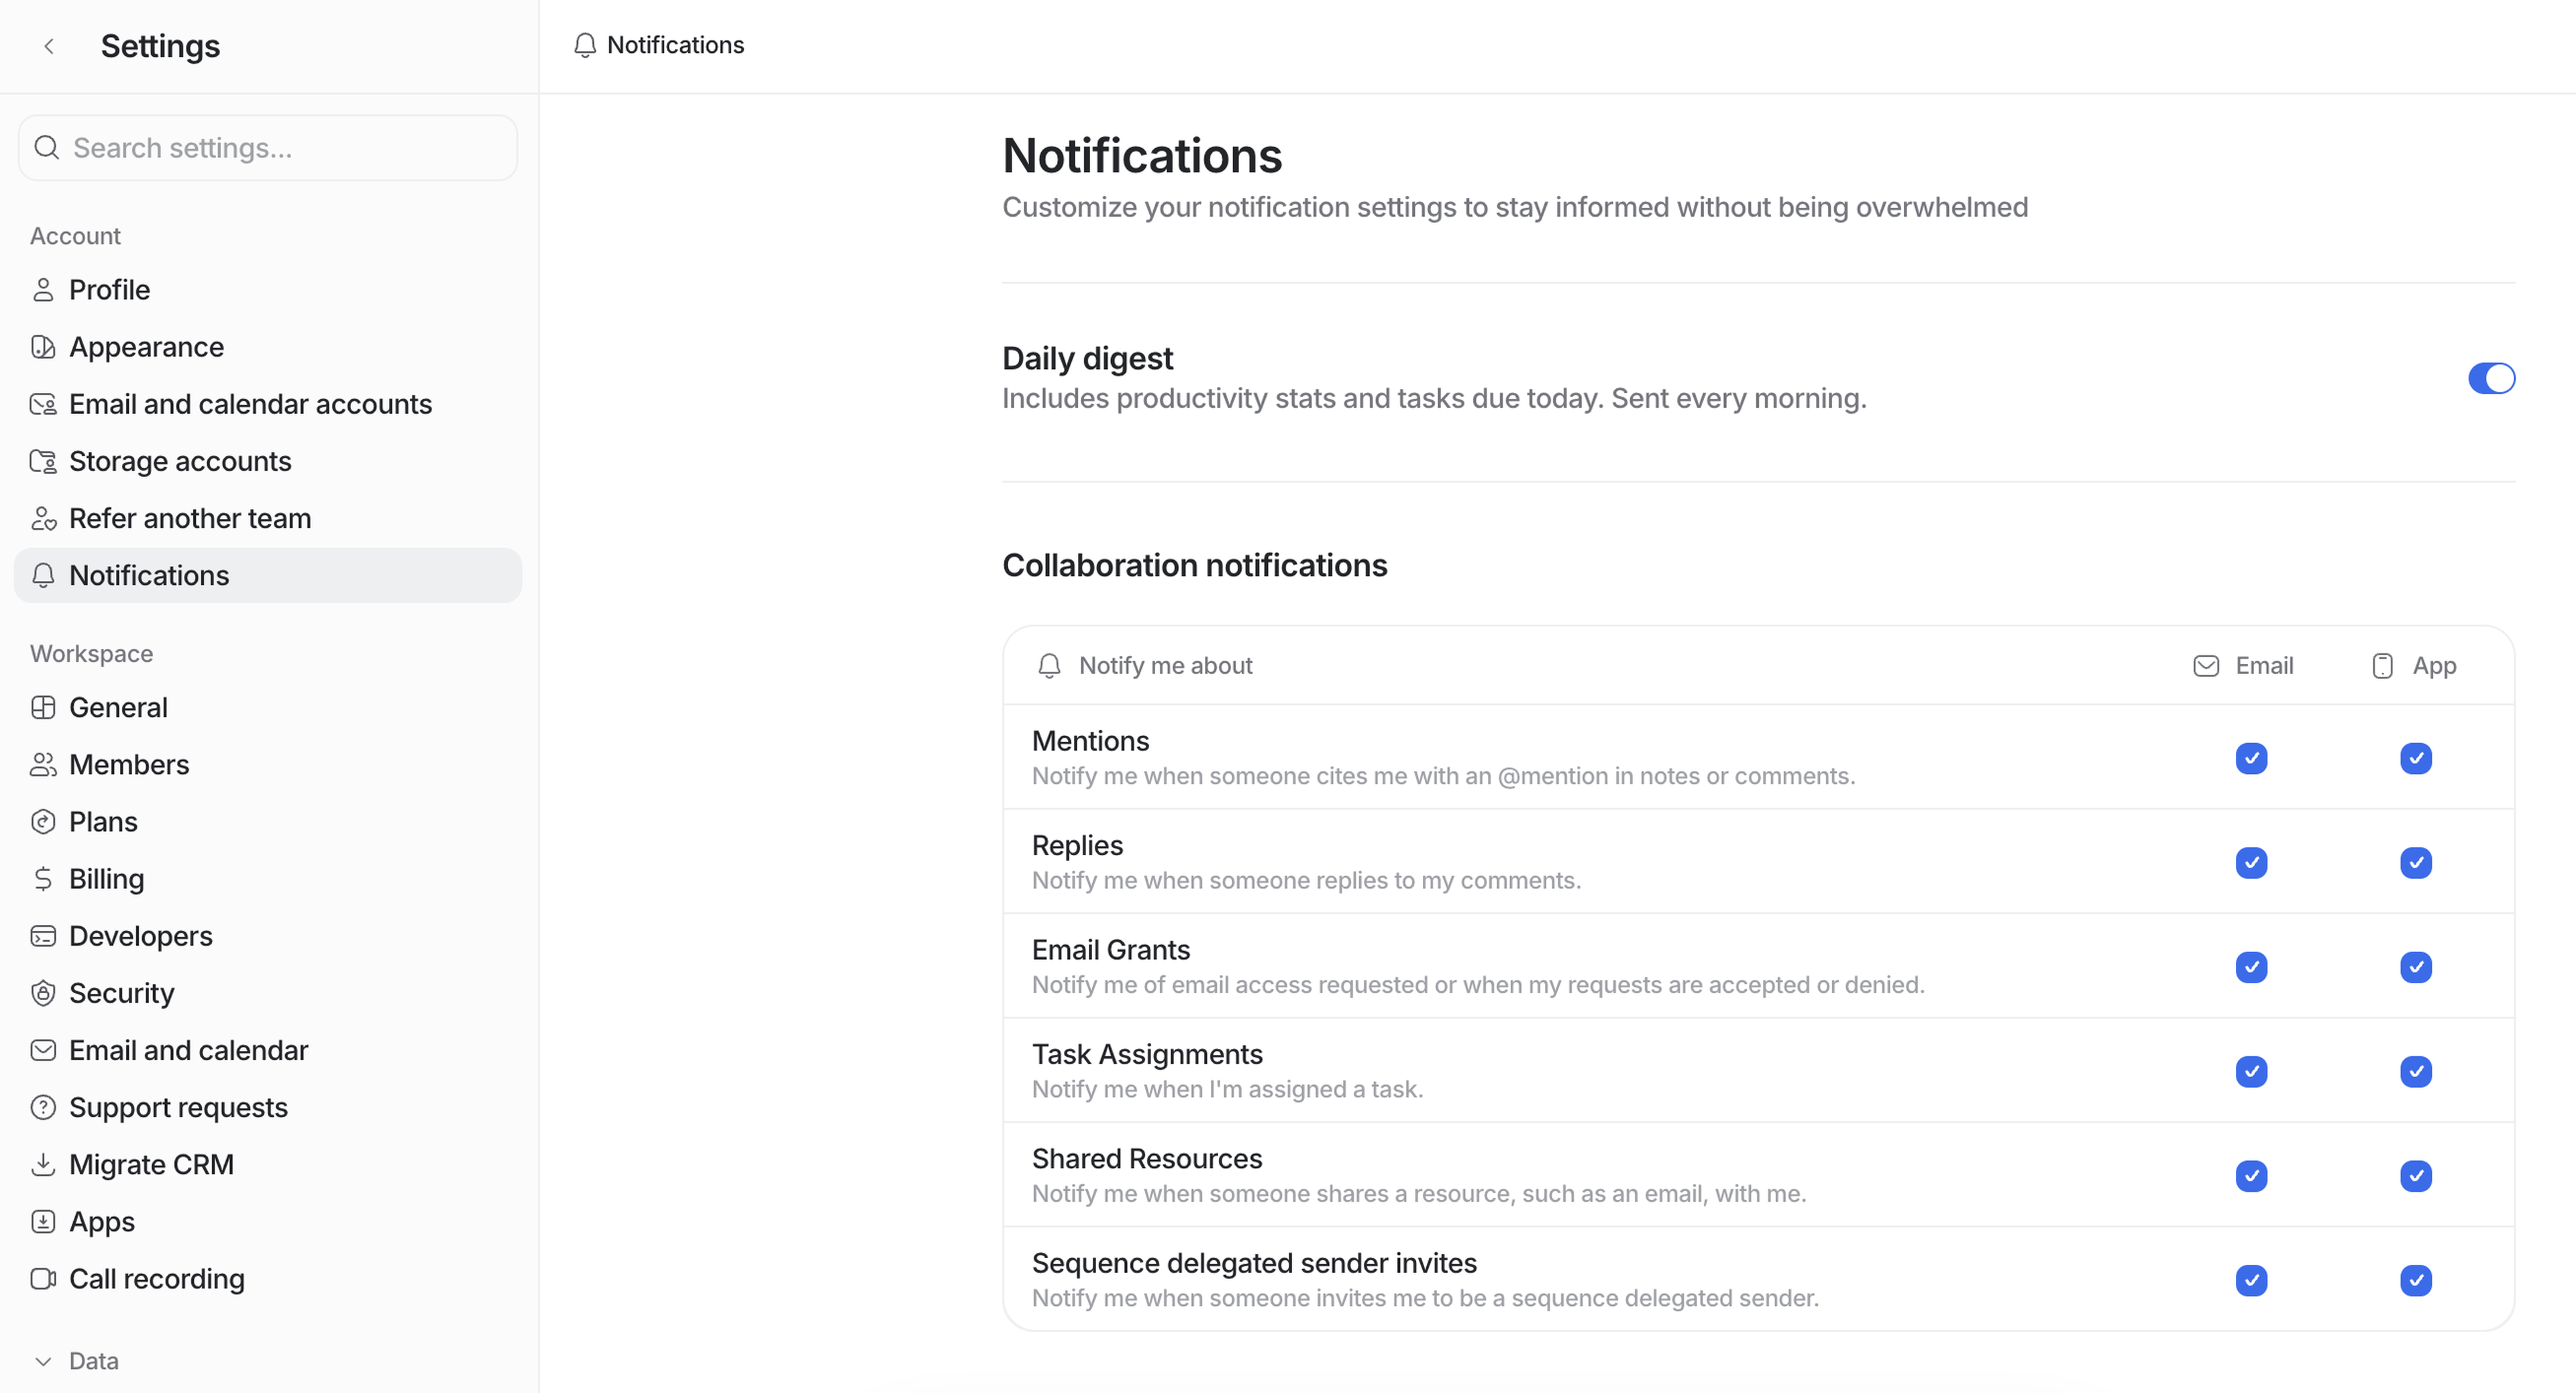Image resolution: width=2576 pixels, height=1393 pixels.
Task: Expand the Data section chevron
Action: 43,1361
